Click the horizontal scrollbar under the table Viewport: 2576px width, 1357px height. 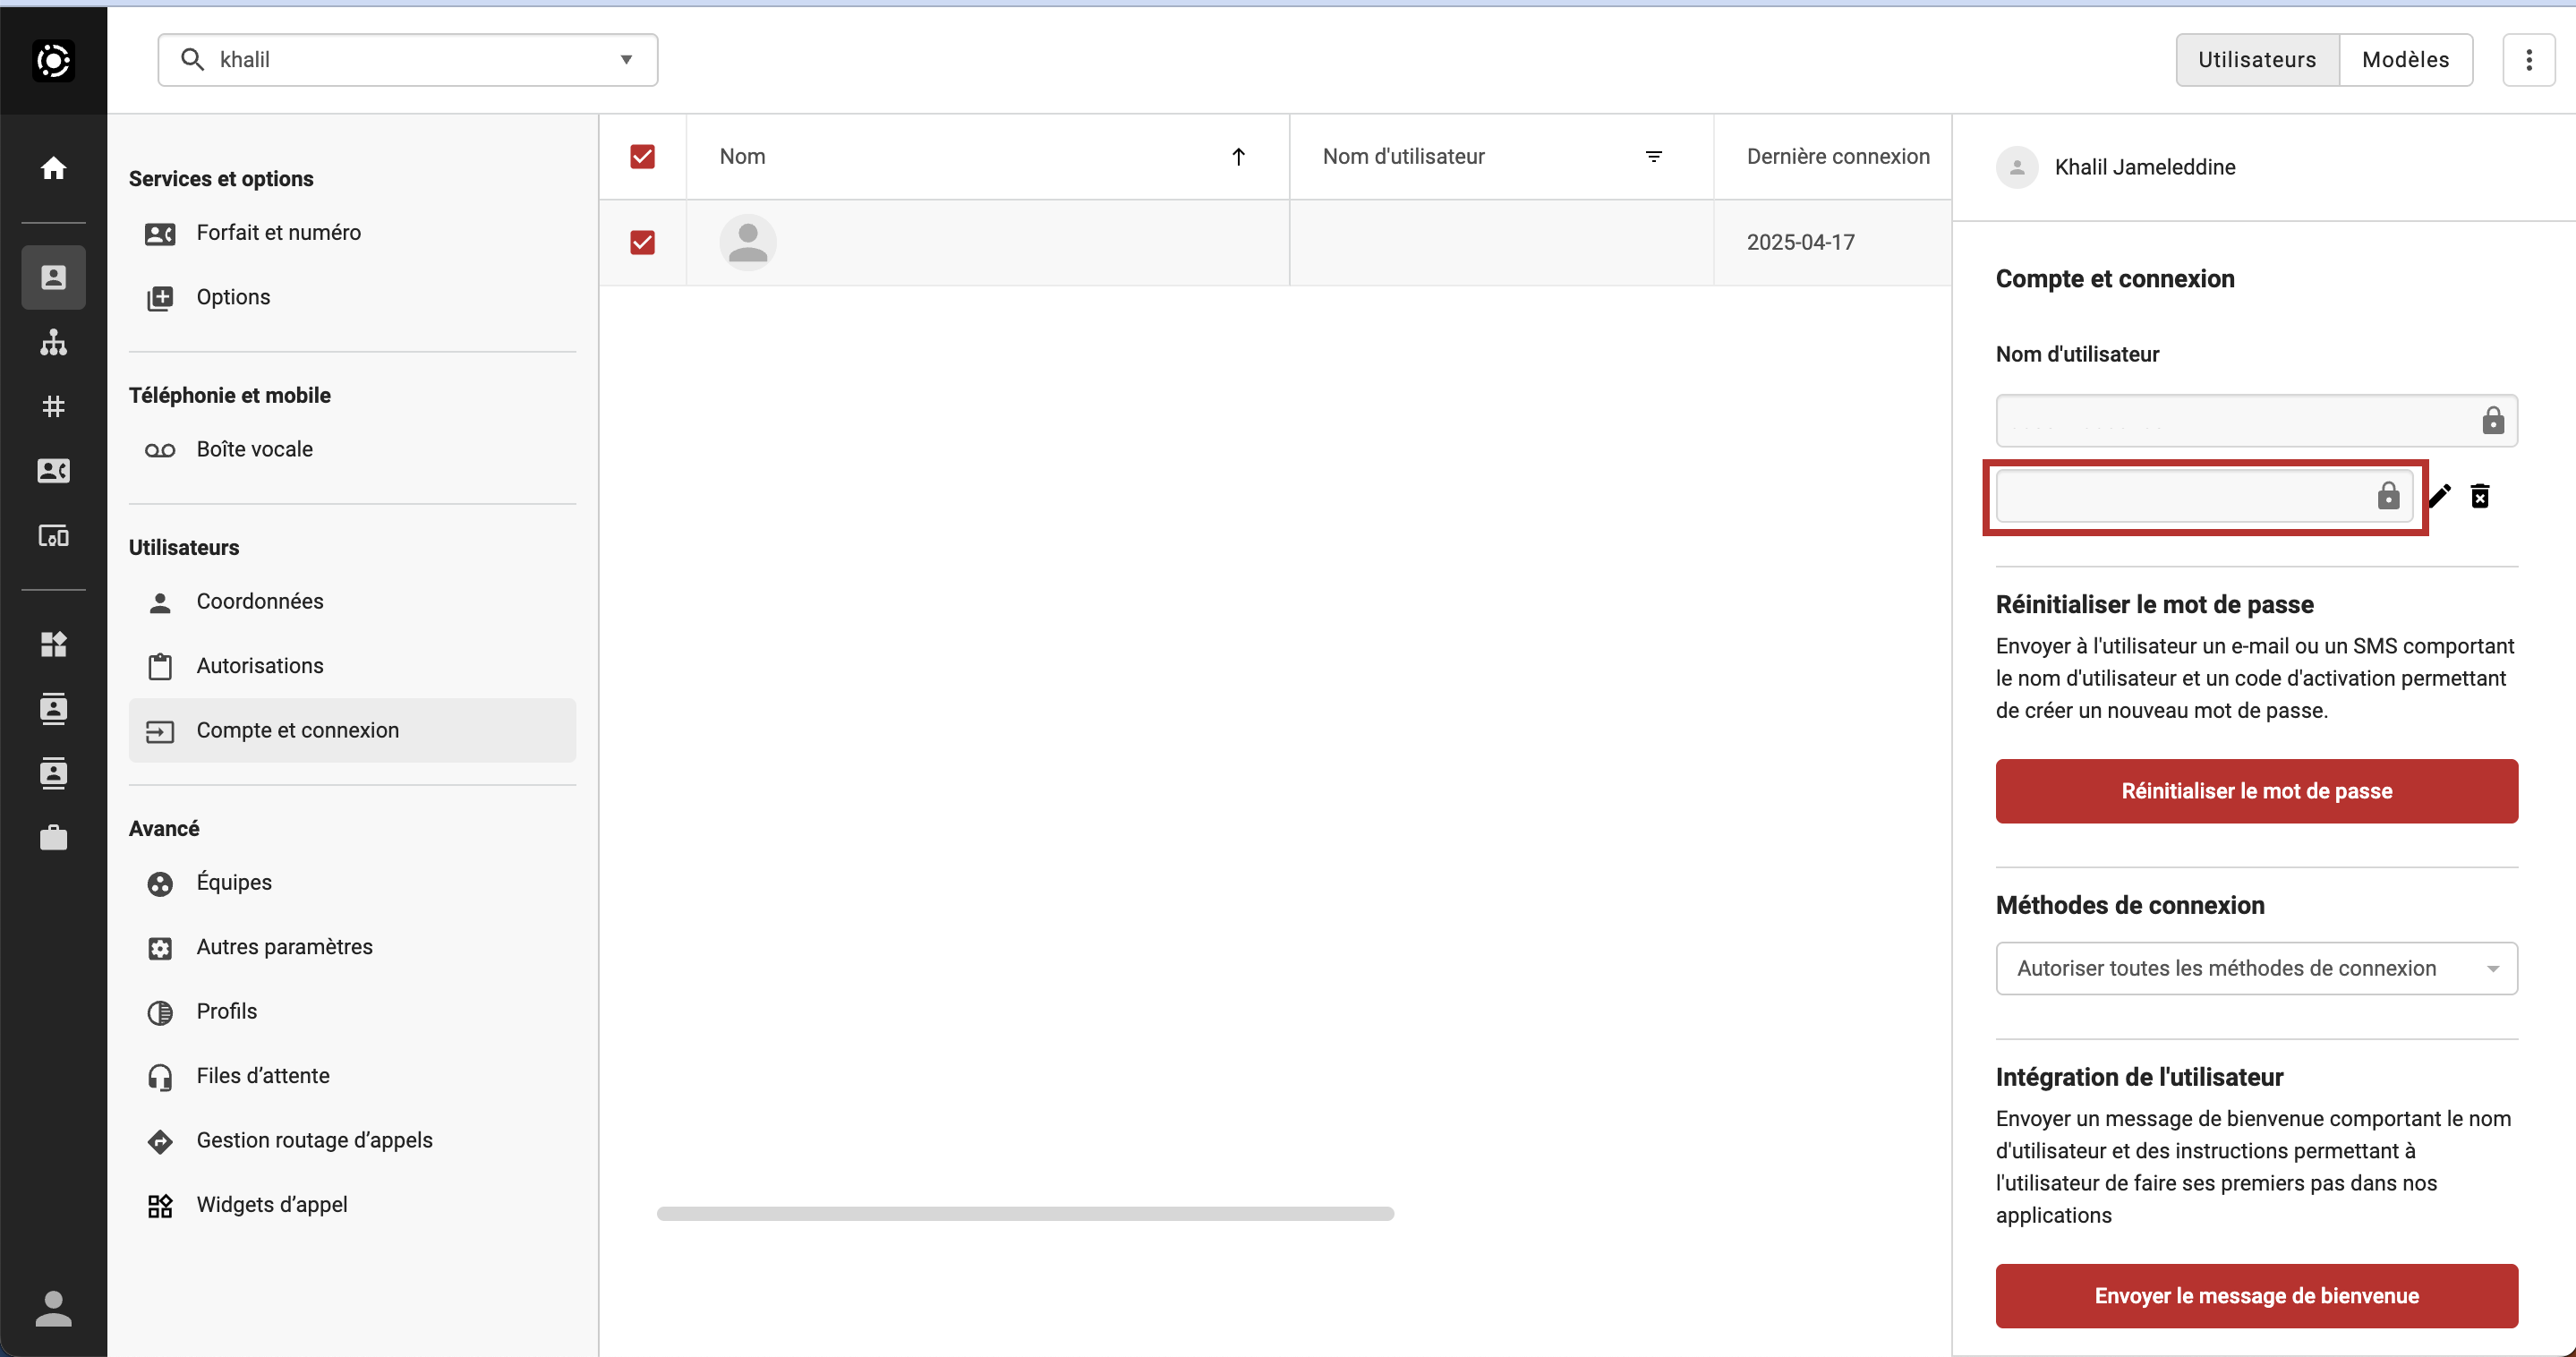pos(1025,1213)
